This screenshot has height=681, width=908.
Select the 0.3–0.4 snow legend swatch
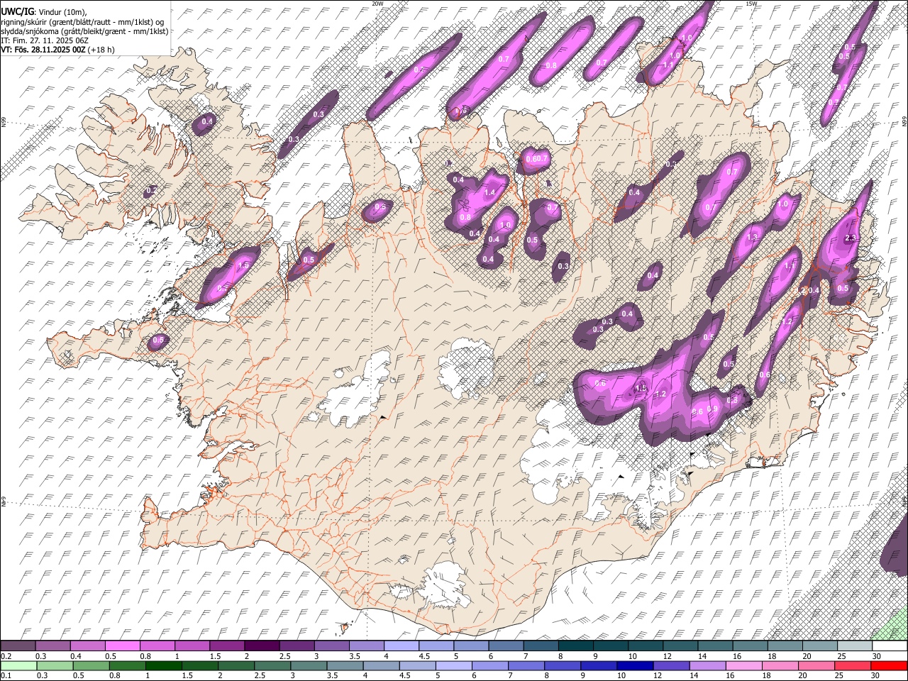(x=52, y=646)
